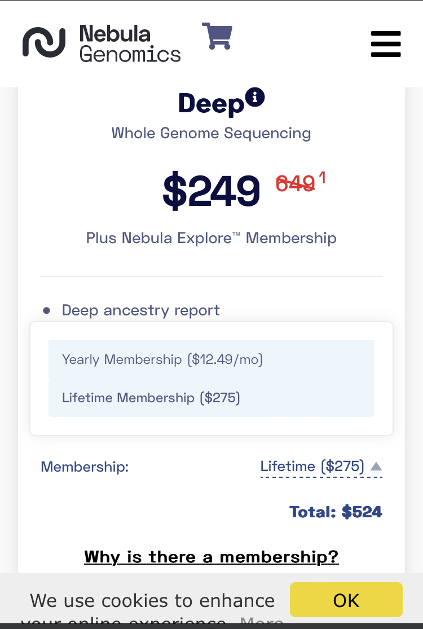The height and width of the screenshot is (629, 423).
Task: Click the 'Deep ancestry report' feature item
Action: [x=140, y=310]
